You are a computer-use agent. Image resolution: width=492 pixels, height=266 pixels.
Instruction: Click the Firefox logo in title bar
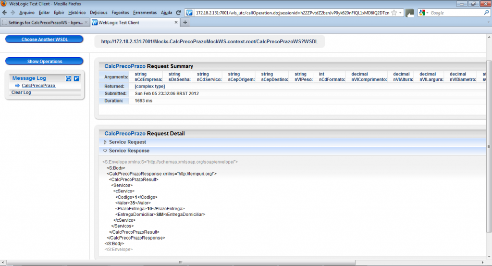pos(3,3)
